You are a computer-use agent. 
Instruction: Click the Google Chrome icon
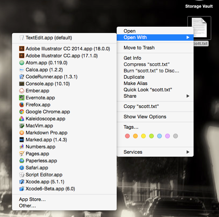coord(22,112)
